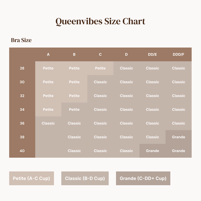Image resolution: width=201 pixels, height=201 pixels.
Task: Click the Classic cell for size 36A
Action: click(48, 123)
